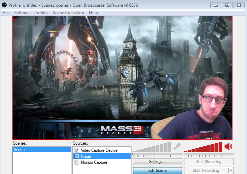247x174 pixels.
Task: Uncheck Video Capture Device source
Action: point(77,150)
